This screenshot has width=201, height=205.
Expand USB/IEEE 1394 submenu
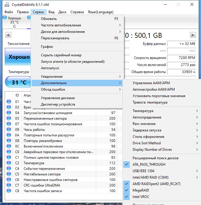click(162, 171)
